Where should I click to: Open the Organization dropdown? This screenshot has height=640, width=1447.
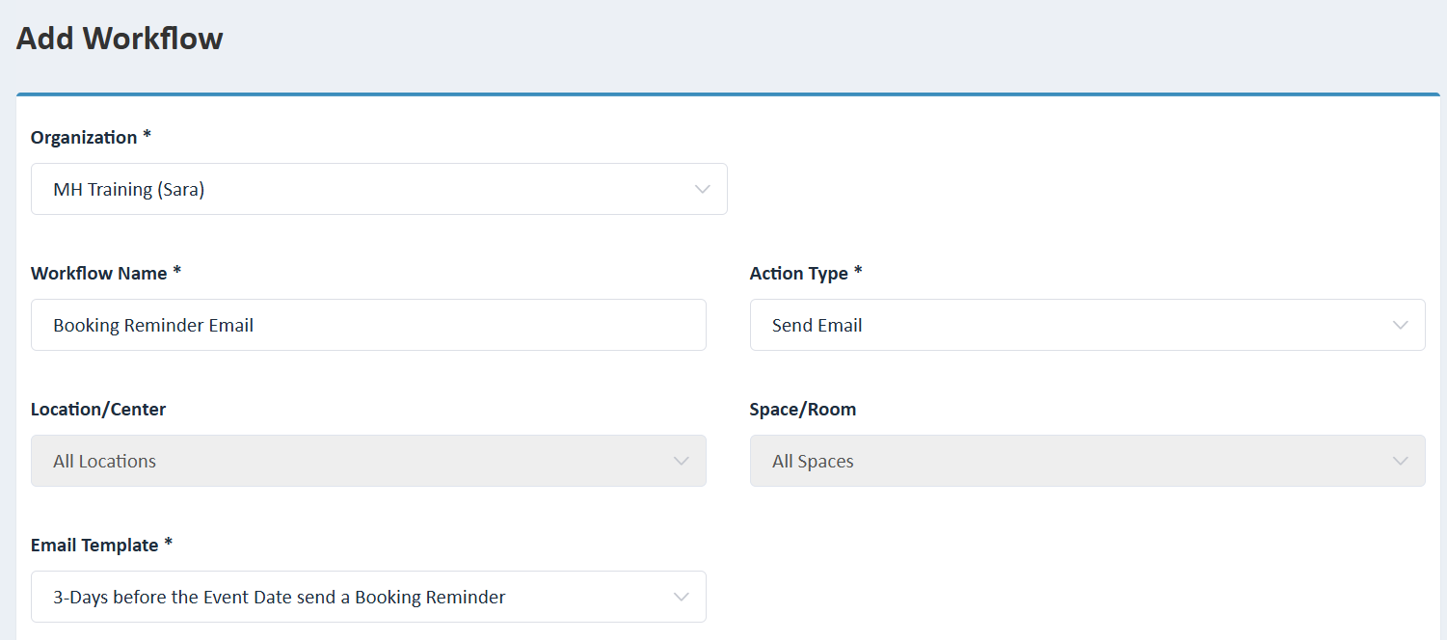[379, 189]
